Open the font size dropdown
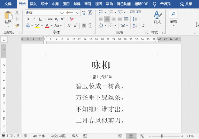 pyautogui.click(x=77, y=13)
